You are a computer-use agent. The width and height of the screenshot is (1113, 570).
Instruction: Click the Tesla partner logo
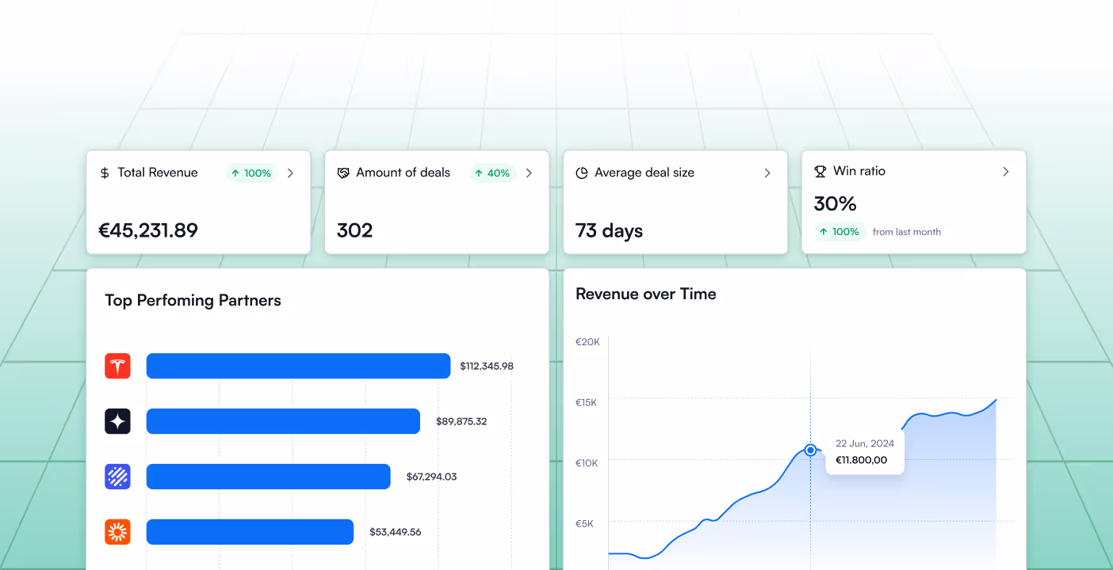coord(117,366)
